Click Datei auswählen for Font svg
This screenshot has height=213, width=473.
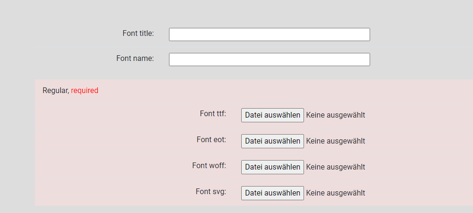(x=272, y=193)
